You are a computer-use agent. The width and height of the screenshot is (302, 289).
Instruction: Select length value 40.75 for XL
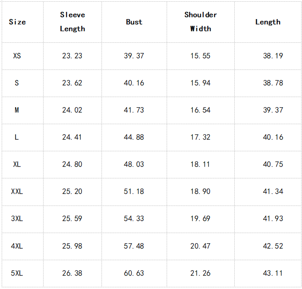click(x=273, y=164)
